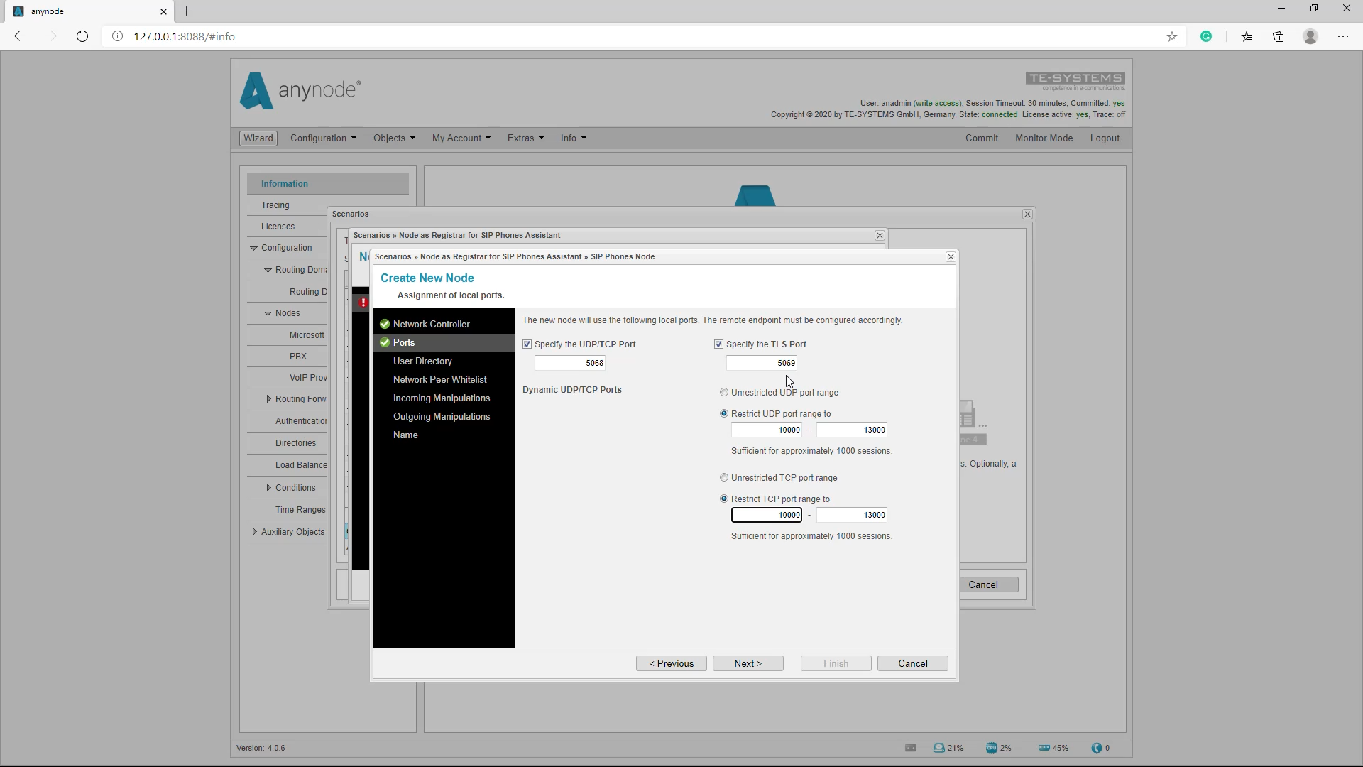Click the Grammarly extension icon
1363x767 pixels.
1206,36
